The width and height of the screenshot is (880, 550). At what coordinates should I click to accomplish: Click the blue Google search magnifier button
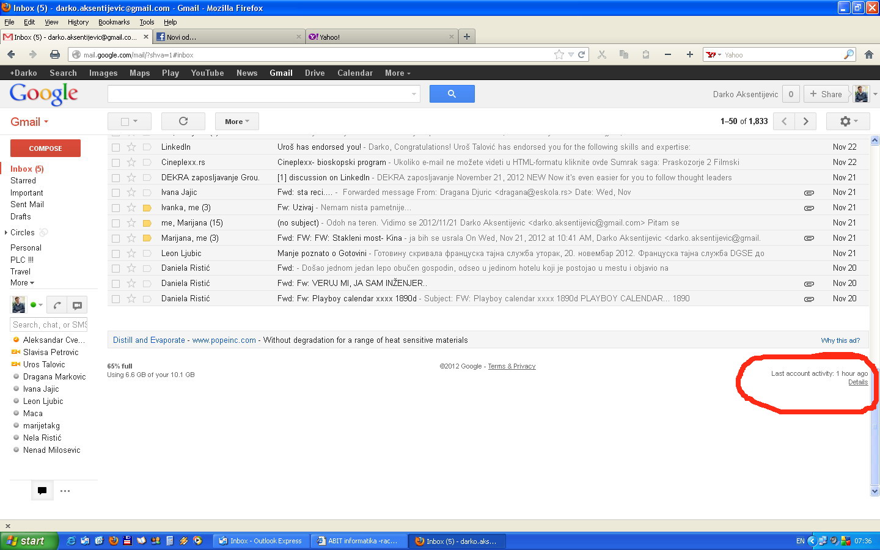pos(452,94)
